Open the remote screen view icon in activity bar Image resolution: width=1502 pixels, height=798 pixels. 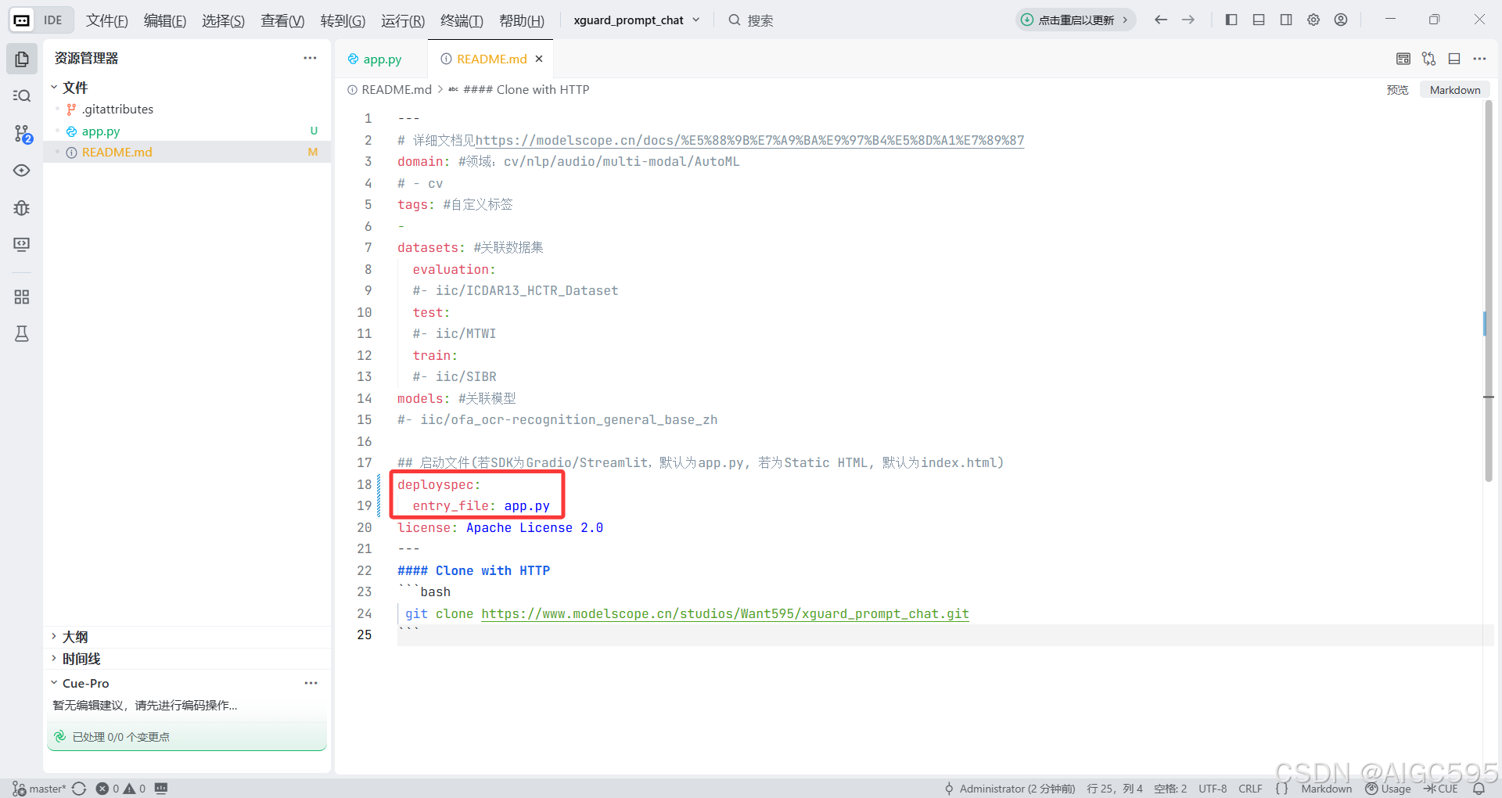pyautogui.click(x=22, y=245)
